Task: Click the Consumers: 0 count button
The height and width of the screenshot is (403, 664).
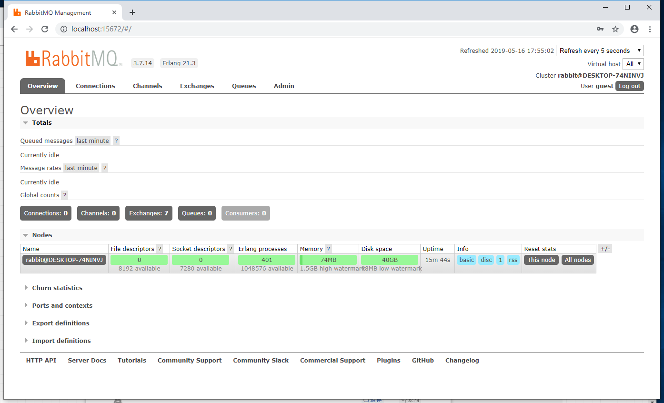Action: coord(246,213)
